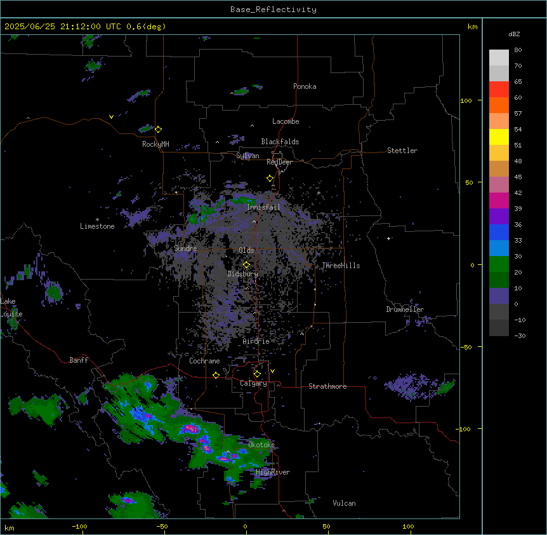The width and height of the screenshot is (547, 535).
Task: Click the Innisfail label
Action: pos(264,207)
